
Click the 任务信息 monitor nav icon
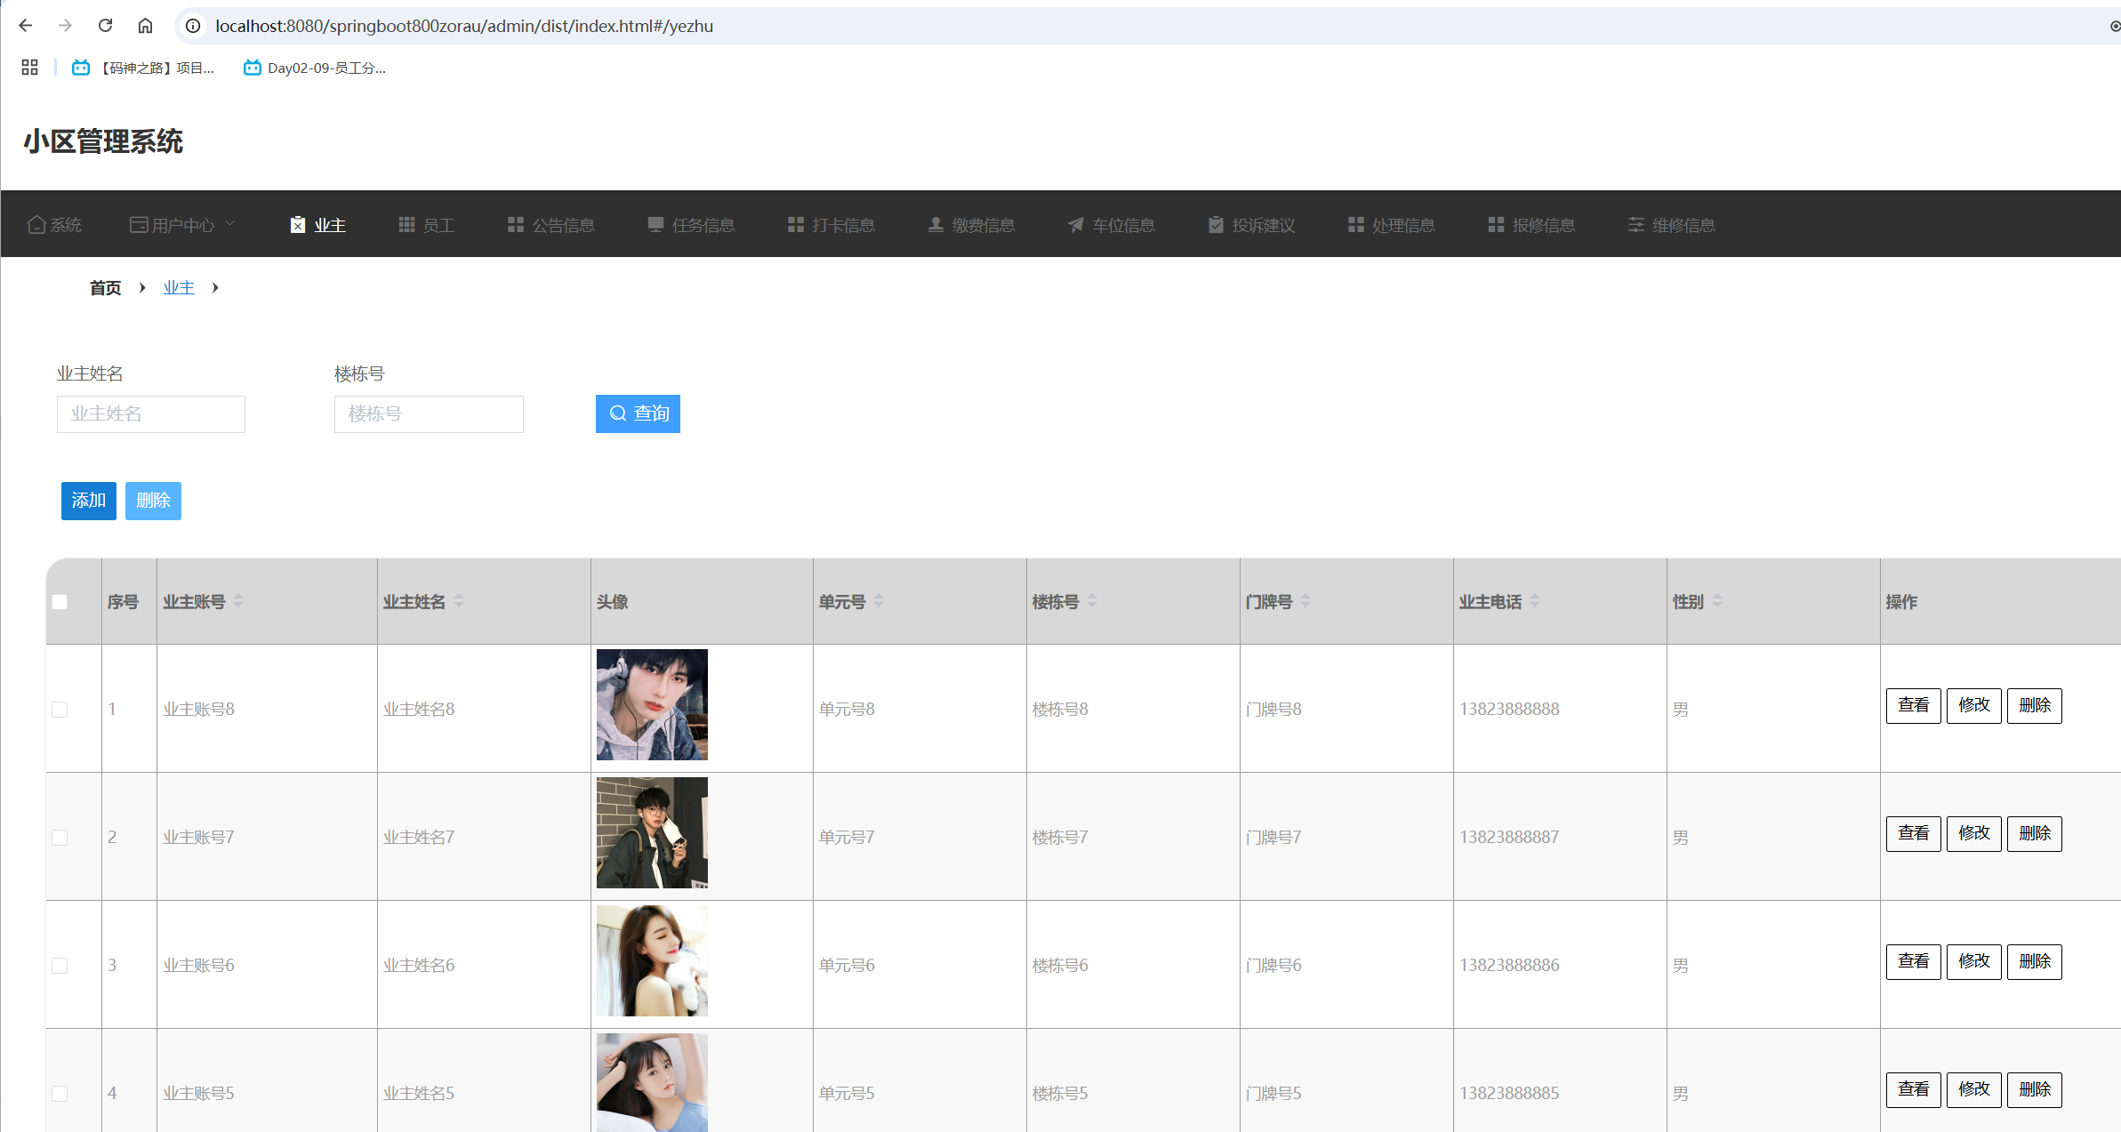click(655, 225)
